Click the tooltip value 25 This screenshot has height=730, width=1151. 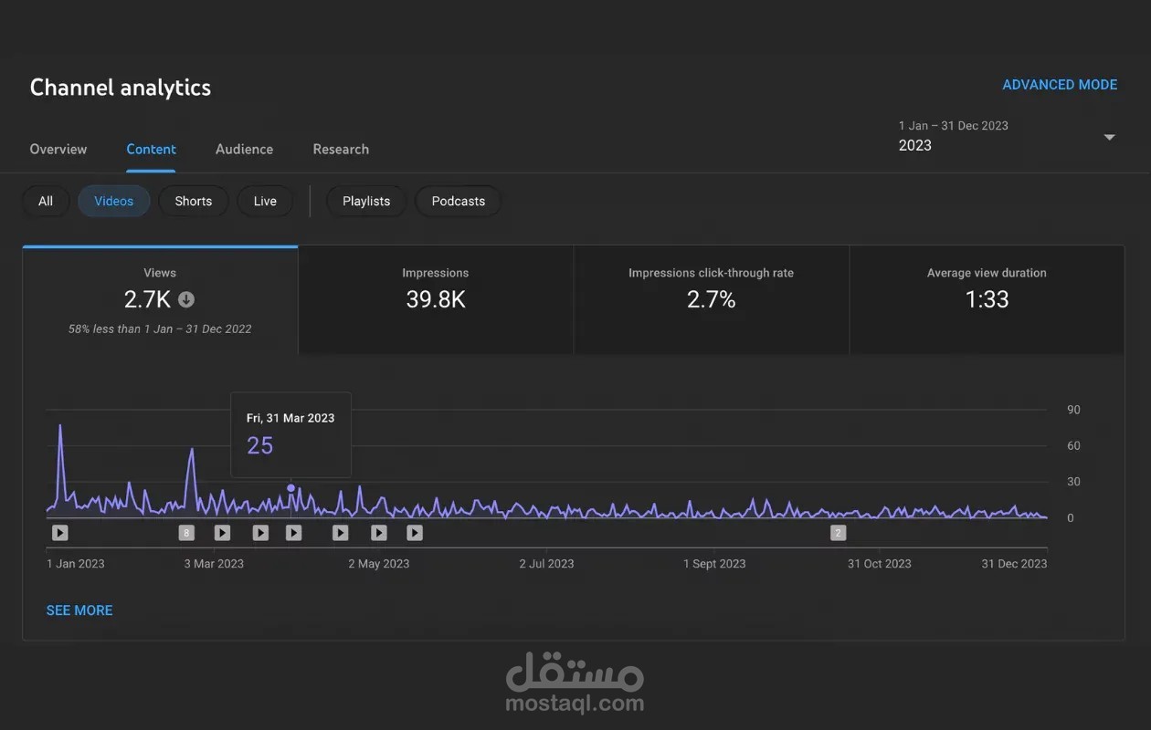point(260,445)
